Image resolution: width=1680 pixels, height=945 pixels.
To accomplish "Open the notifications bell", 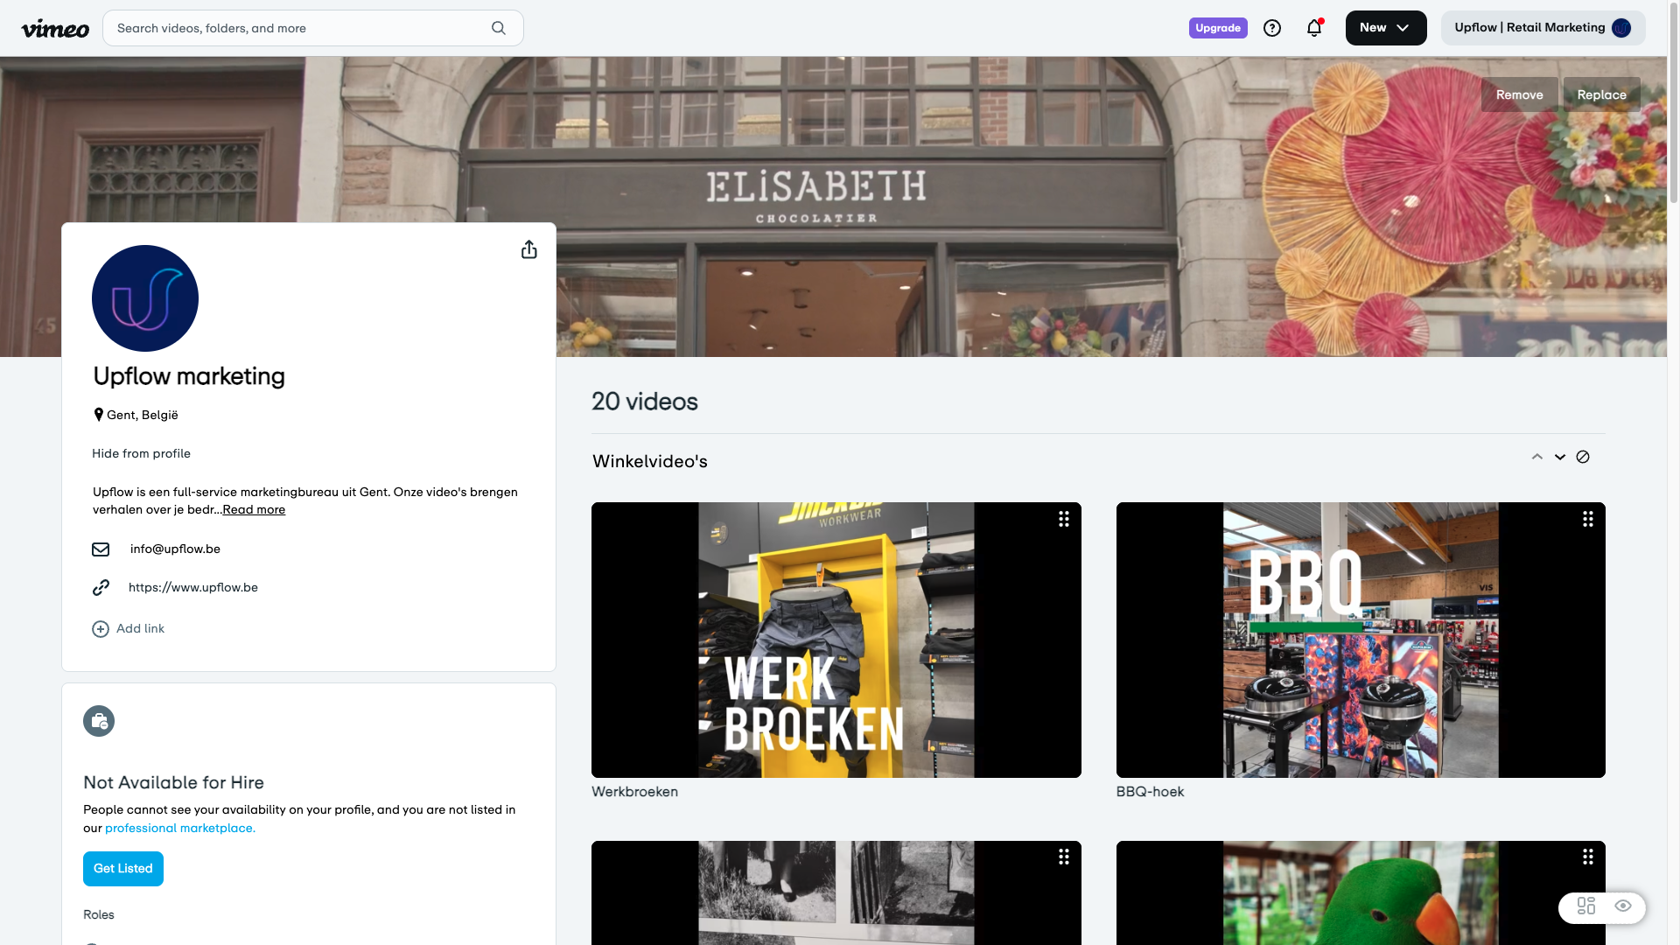I will click(1314, 28).
